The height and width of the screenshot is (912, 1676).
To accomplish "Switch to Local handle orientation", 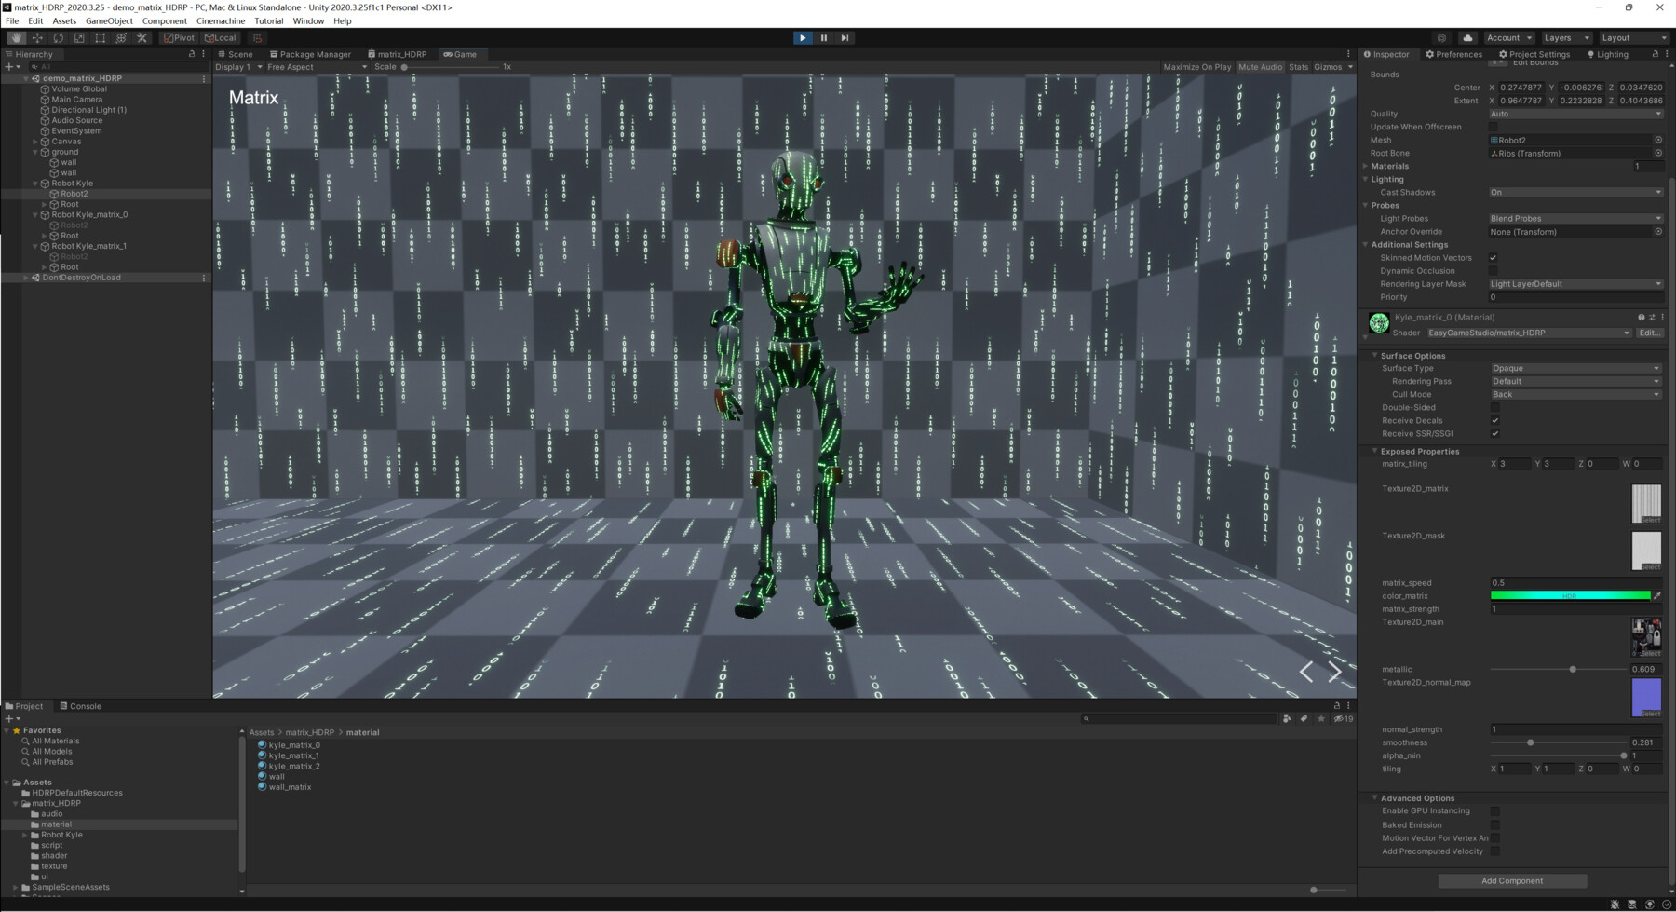I will coord(221,37).
